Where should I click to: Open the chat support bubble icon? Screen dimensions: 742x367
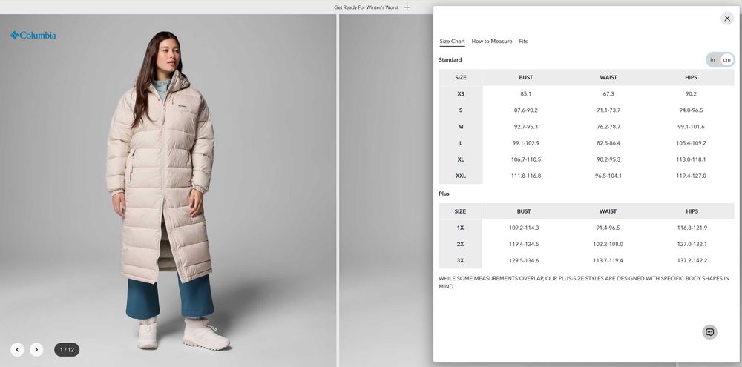point(709,332)
